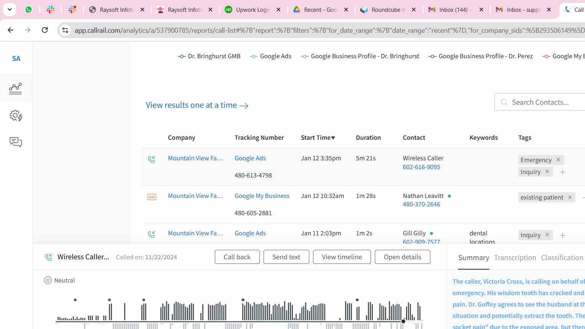Click the site info icon in address bar
This screenshot has width=585, height=329.
[65, 30]
